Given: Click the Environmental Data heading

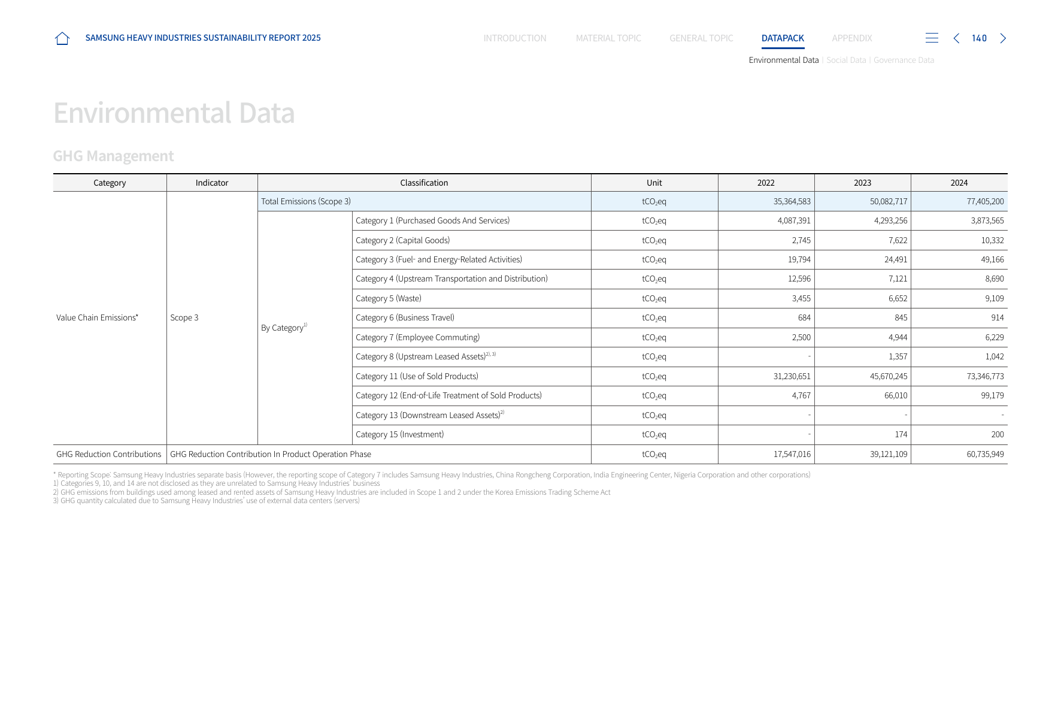Looking at the screenshot, I should [174, 113].
